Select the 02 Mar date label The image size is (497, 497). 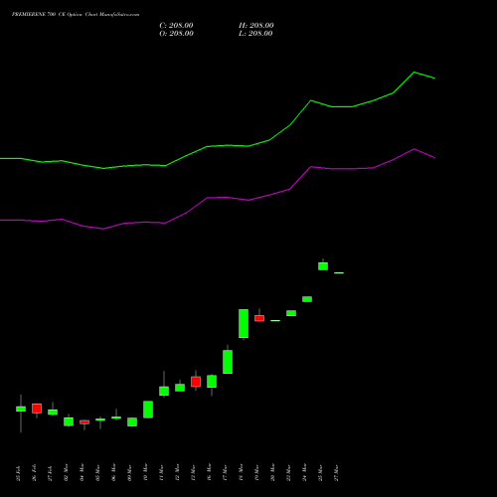point(67,473)
